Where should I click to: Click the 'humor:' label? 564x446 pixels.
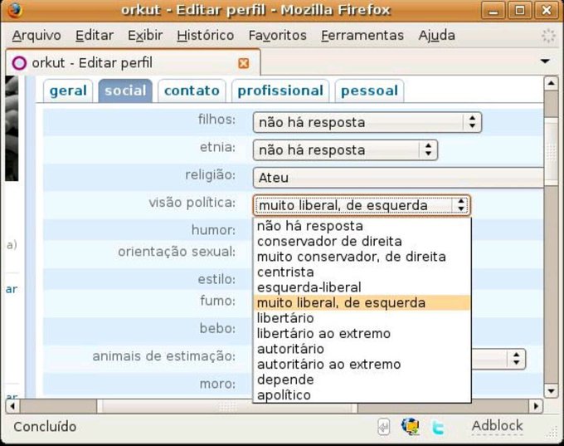(214, 230)
